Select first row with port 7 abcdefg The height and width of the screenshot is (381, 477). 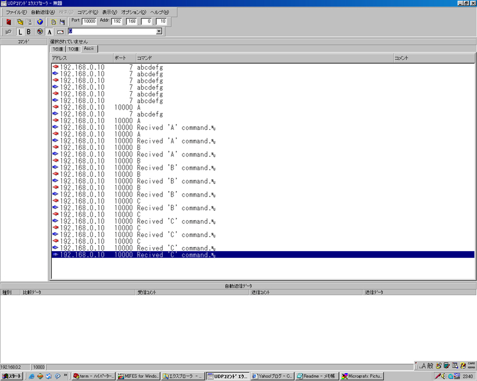[263, 67]
